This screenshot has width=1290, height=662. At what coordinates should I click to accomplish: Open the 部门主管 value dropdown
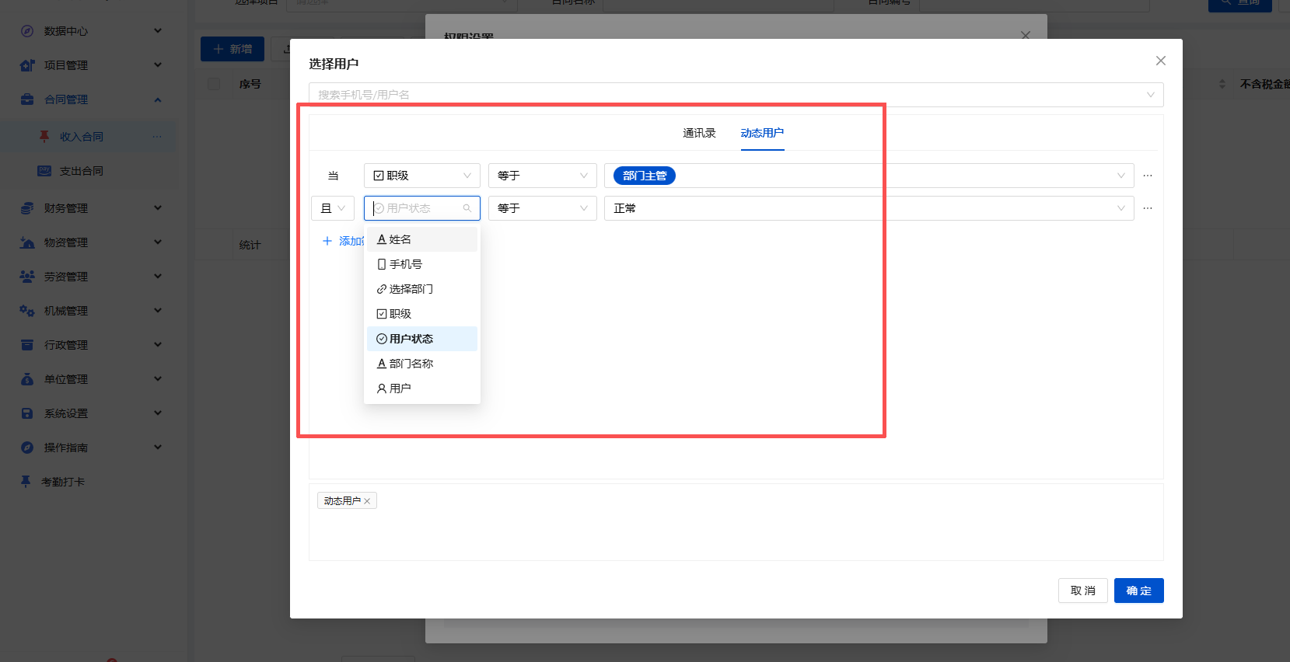coord(869,176)
